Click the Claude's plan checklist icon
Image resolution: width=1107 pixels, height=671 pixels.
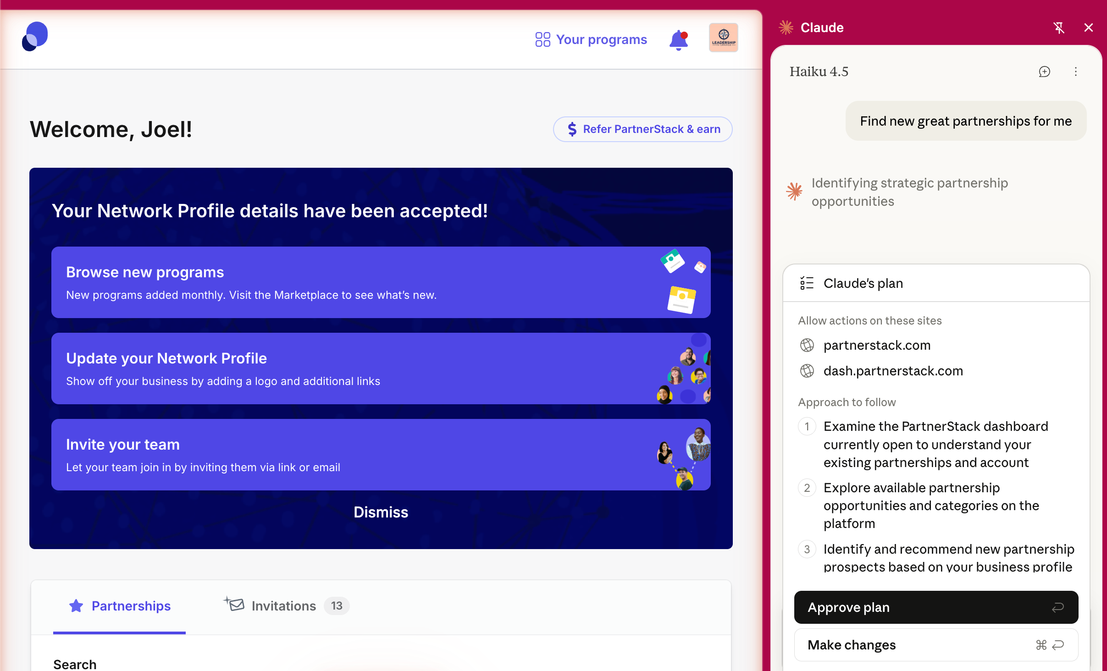(x=807, y=283)
